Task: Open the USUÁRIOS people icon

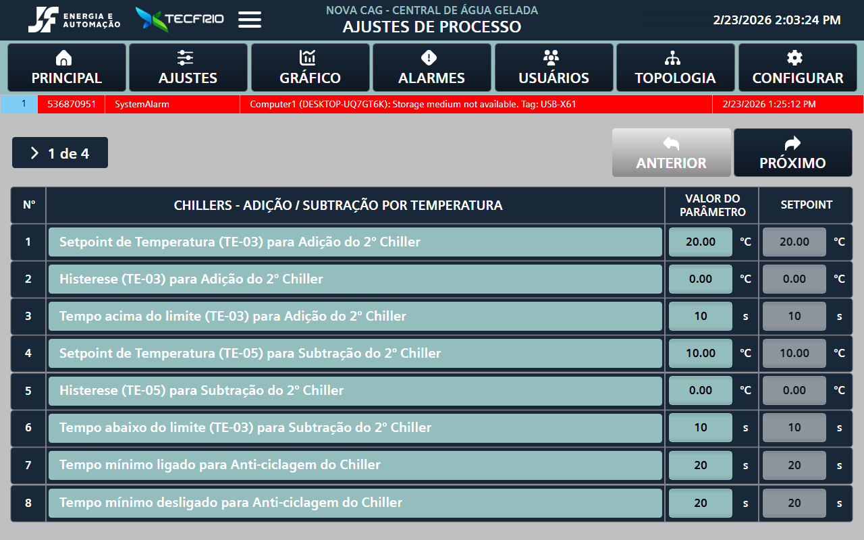Action: pyautogui.click(x=553, y=58)
